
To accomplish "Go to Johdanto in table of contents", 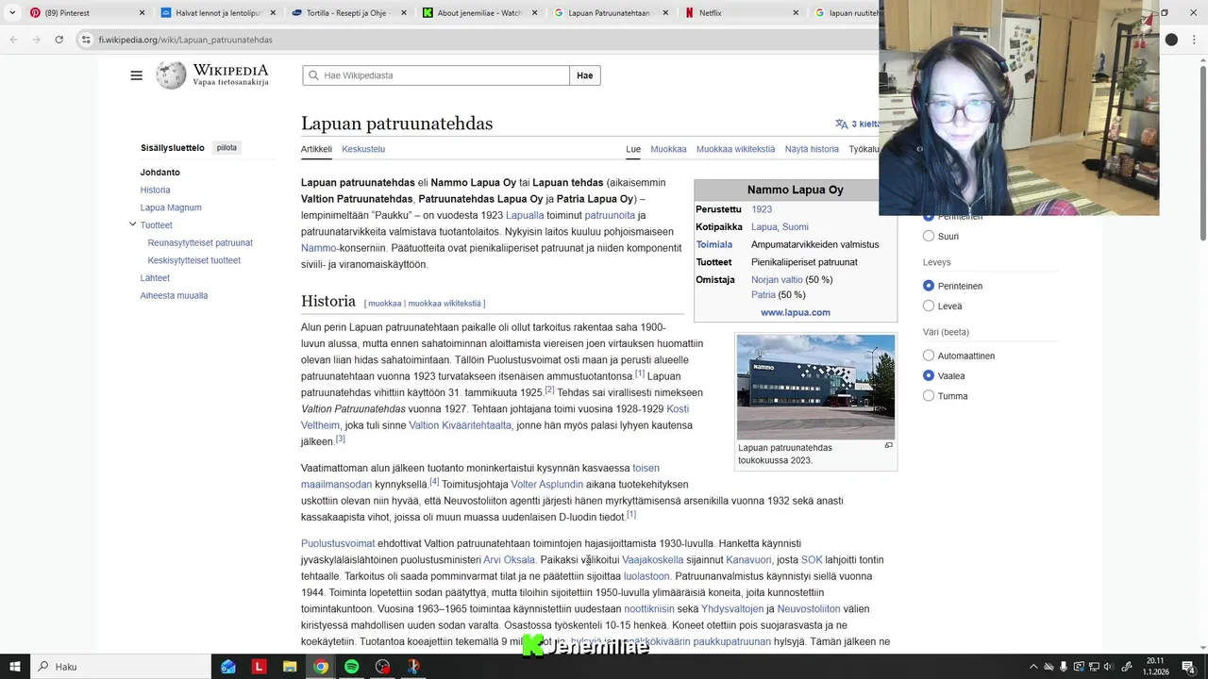I will point(160,173).
